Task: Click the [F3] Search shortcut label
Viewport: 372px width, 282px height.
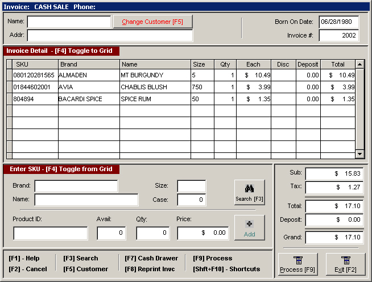Action: pyautogui.click(x=81, y=258)
